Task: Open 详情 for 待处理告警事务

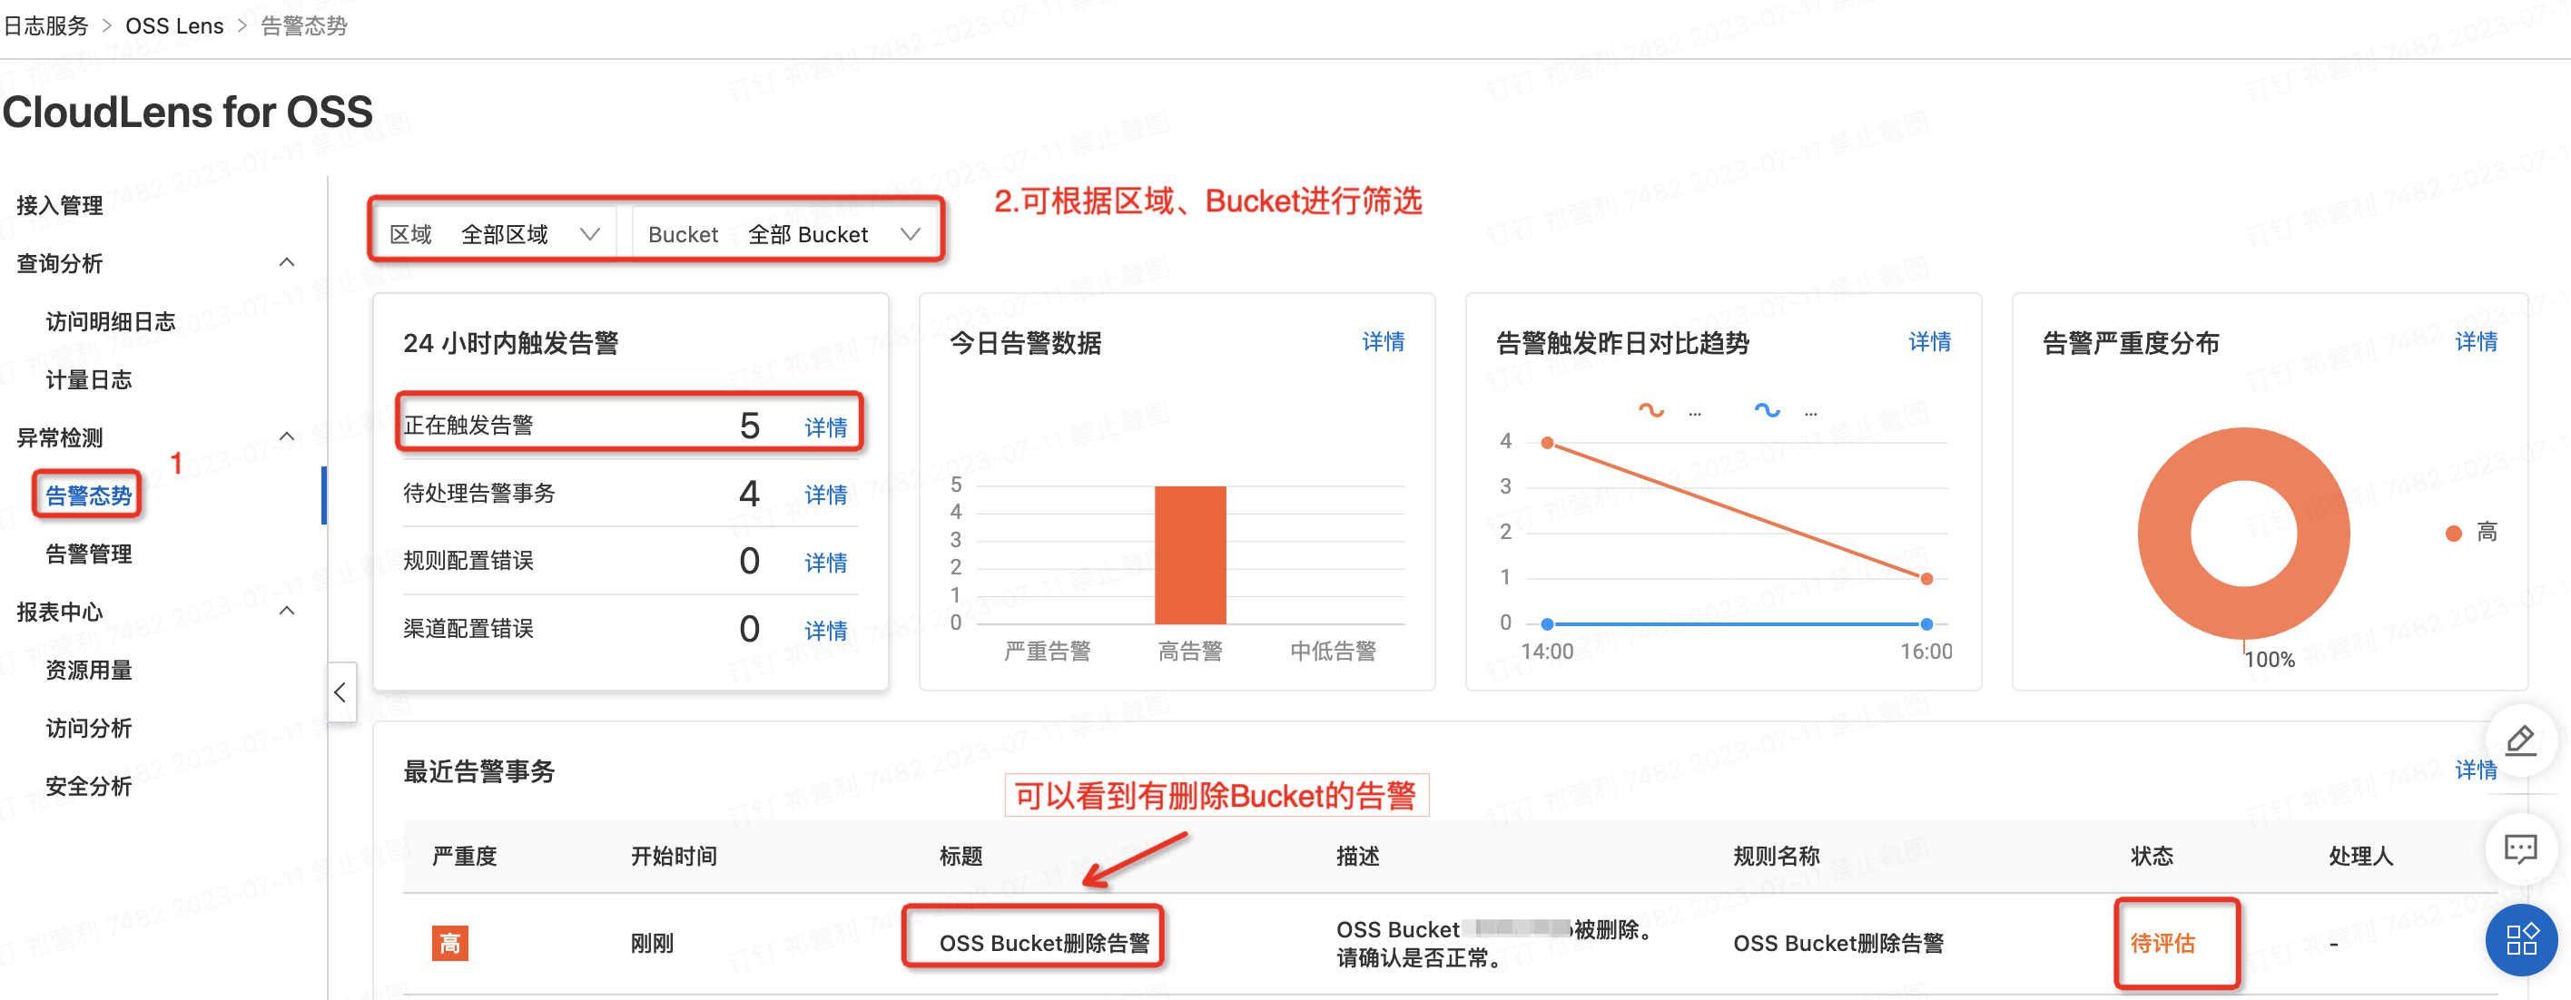Action: pyautogui.click(x=825, y=494)
